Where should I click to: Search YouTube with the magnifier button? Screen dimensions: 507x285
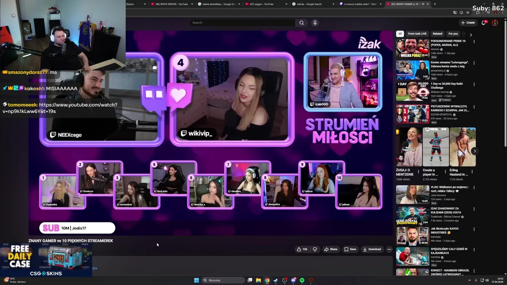(x=301, y=23)
